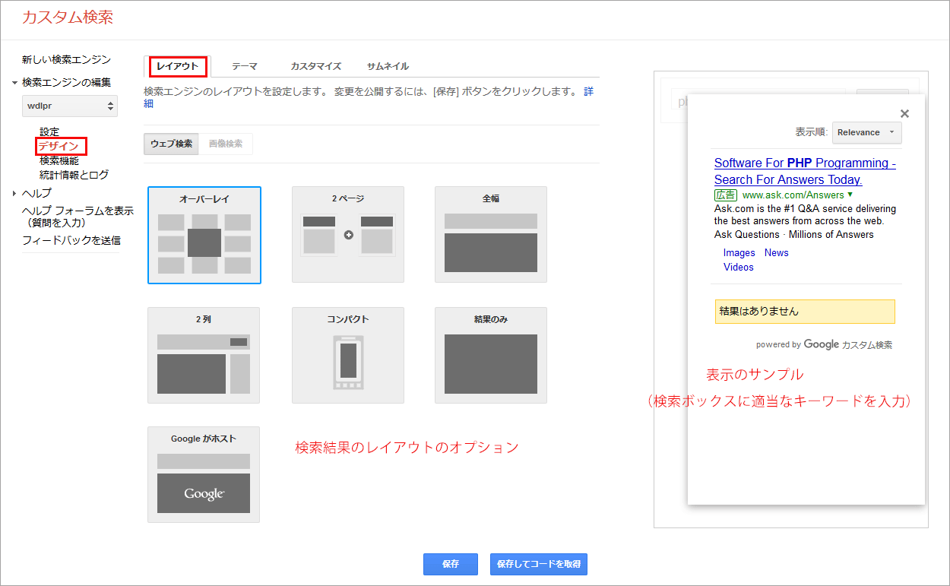Open デザイン in the sidebar
950x586 pixels.
pos(59,146)
